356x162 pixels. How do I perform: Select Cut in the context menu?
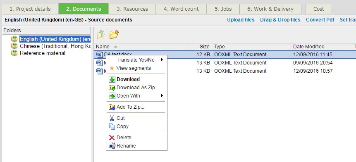121,118
